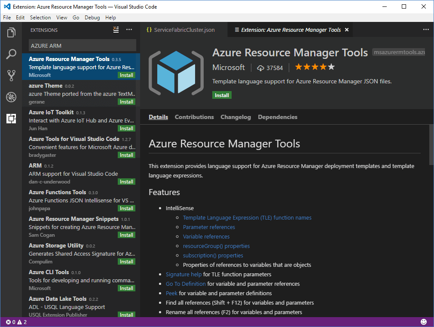Viewport: 434px width, 327px height.
Task: Open the Source Control view icon
Action: pos(11,76)
